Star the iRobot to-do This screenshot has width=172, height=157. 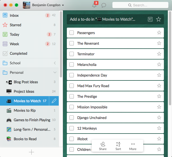point(159,139)
